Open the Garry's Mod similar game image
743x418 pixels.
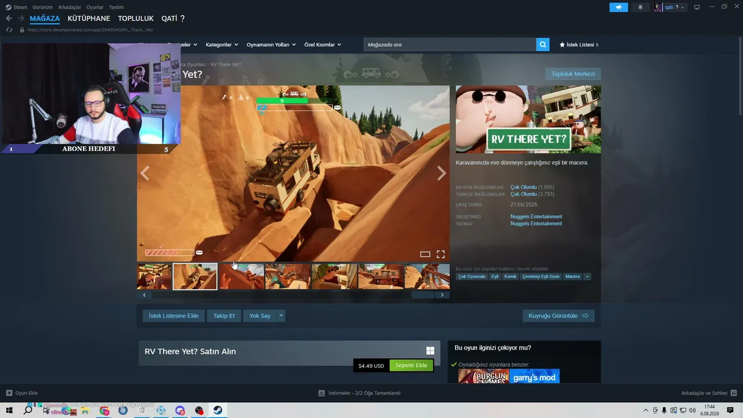pyautogui.click(x=535, y=376)
